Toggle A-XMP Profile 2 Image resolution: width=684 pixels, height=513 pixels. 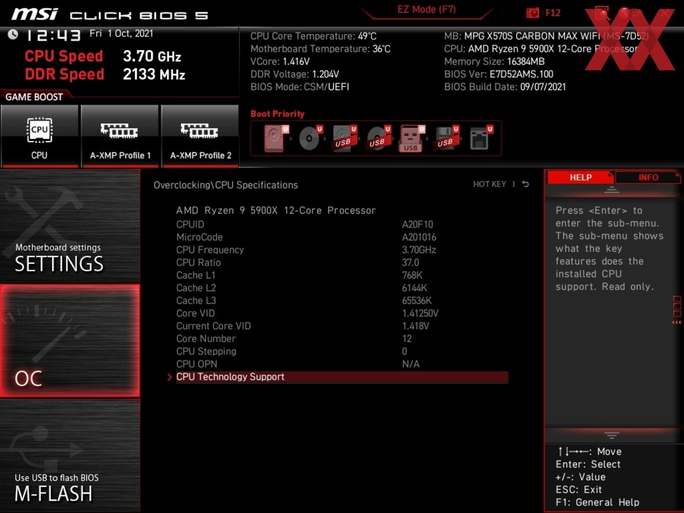click(200, 136)
